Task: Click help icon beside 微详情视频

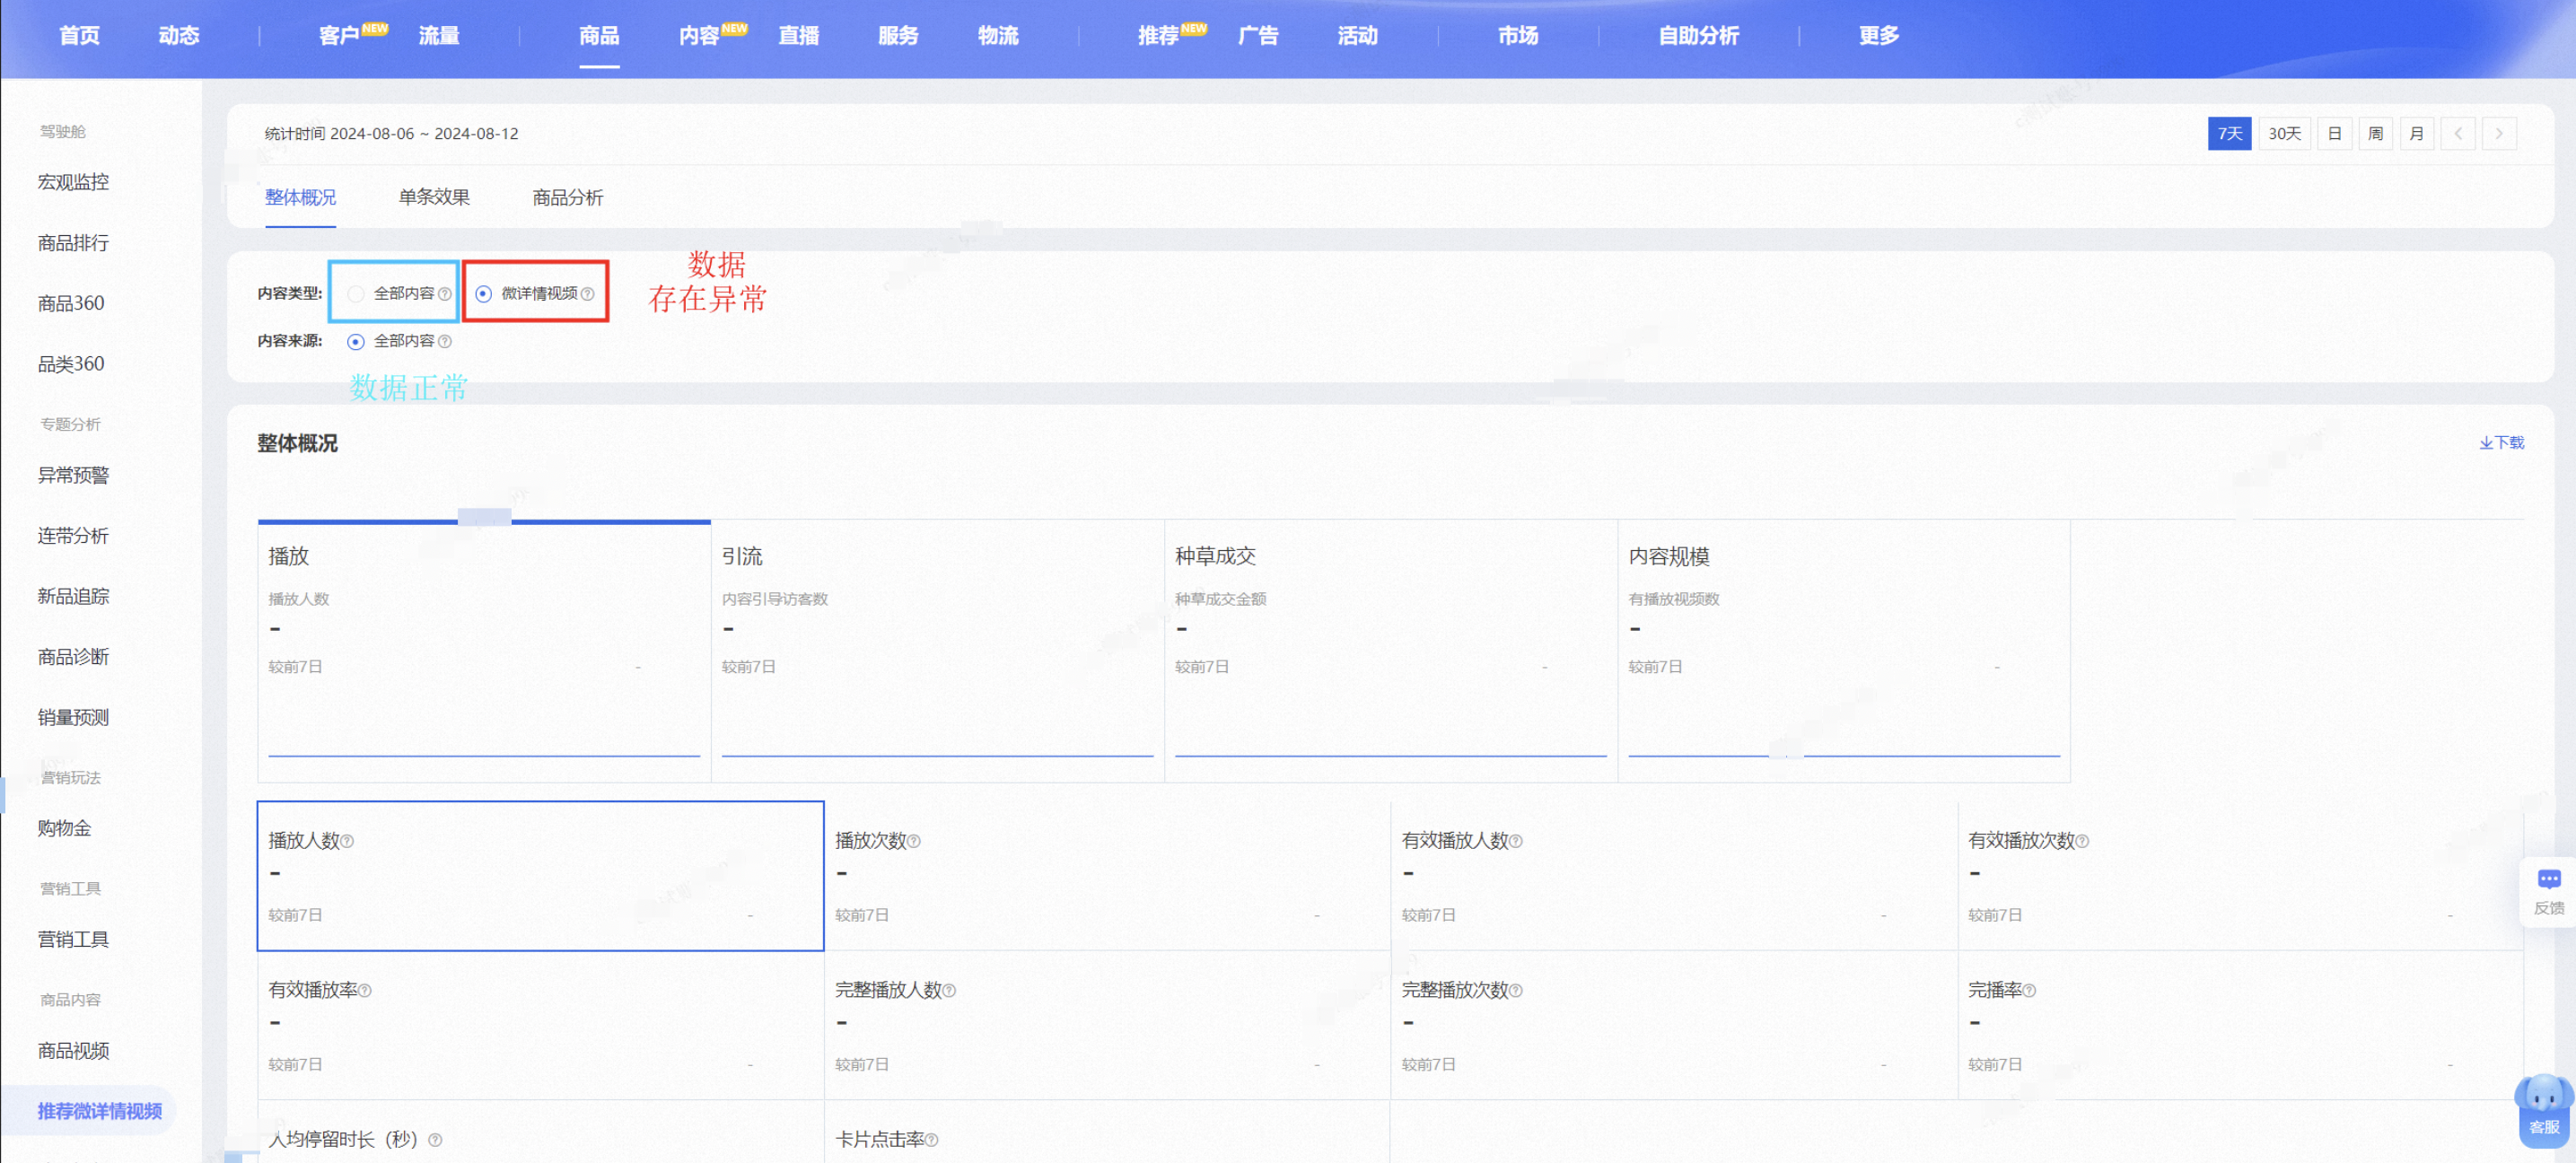Action: point(588,293)
